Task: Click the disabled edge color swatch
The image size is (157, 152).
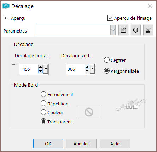Action: pos(88,112)
